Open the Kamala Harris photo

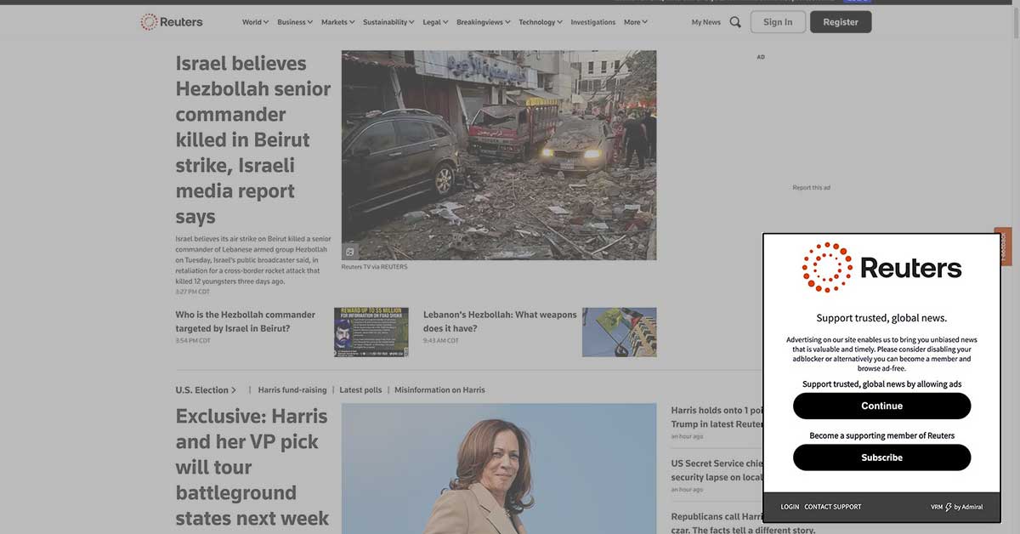point(499,469)
